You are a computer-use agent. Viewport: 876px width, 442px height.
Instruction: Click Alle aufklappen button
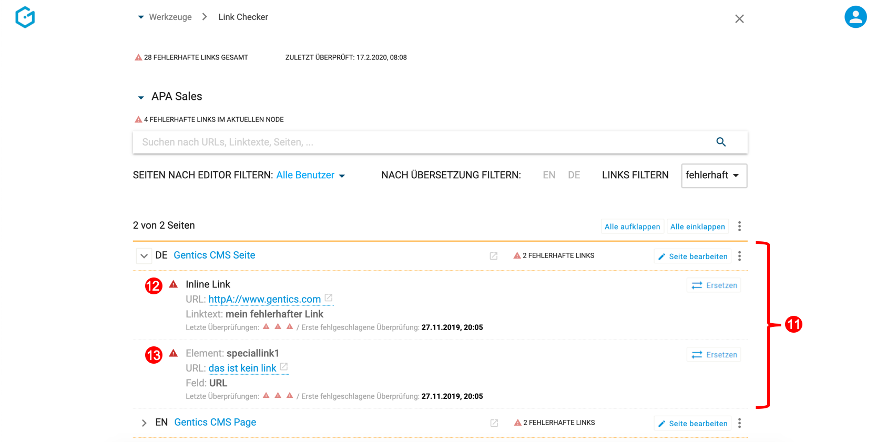coord(633,227)
